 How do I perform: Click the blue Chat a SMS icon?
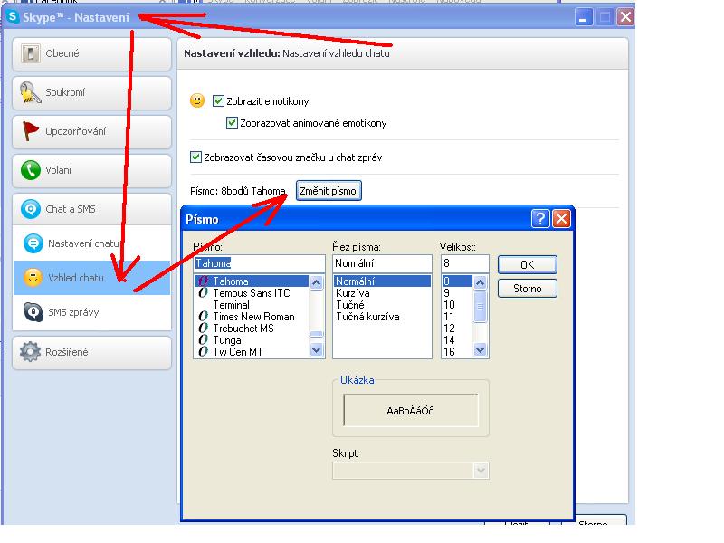point(31,209)
